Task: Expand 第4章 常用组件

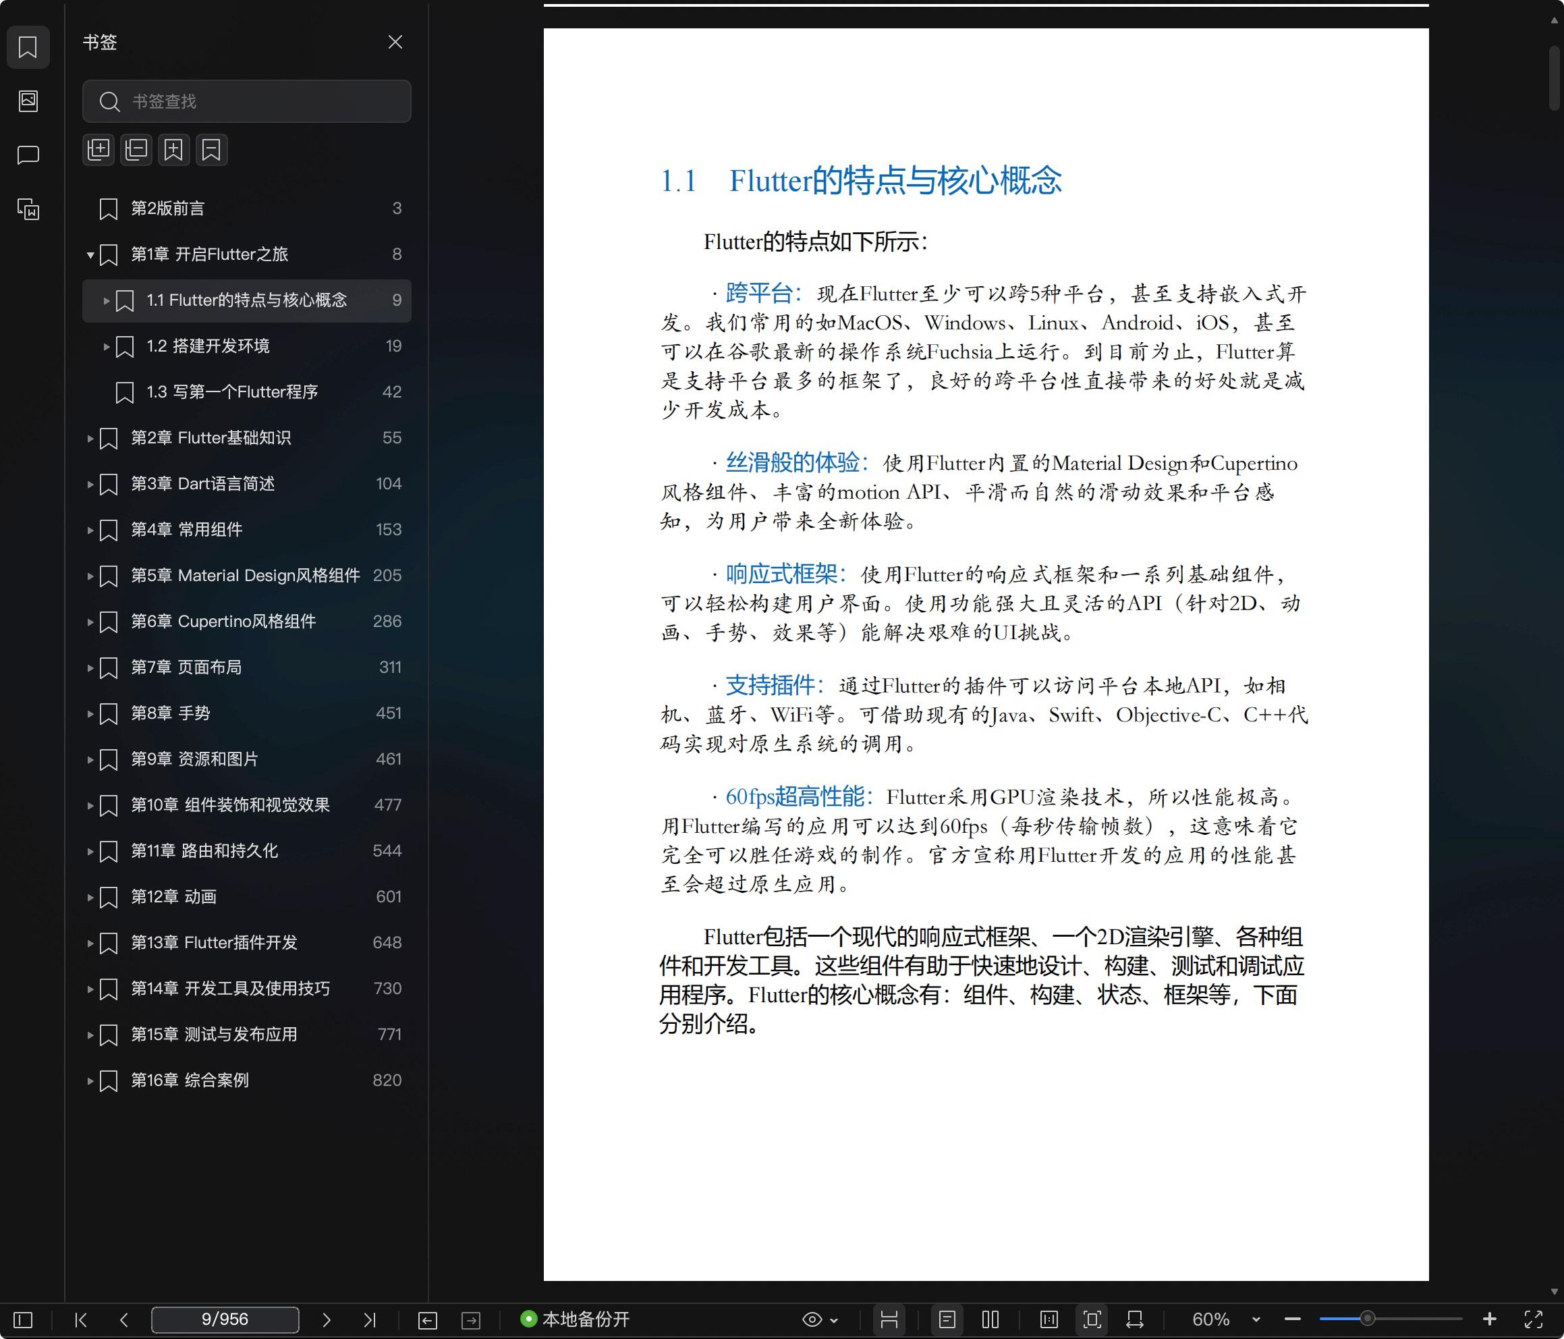Action: (x=90, y=530)
